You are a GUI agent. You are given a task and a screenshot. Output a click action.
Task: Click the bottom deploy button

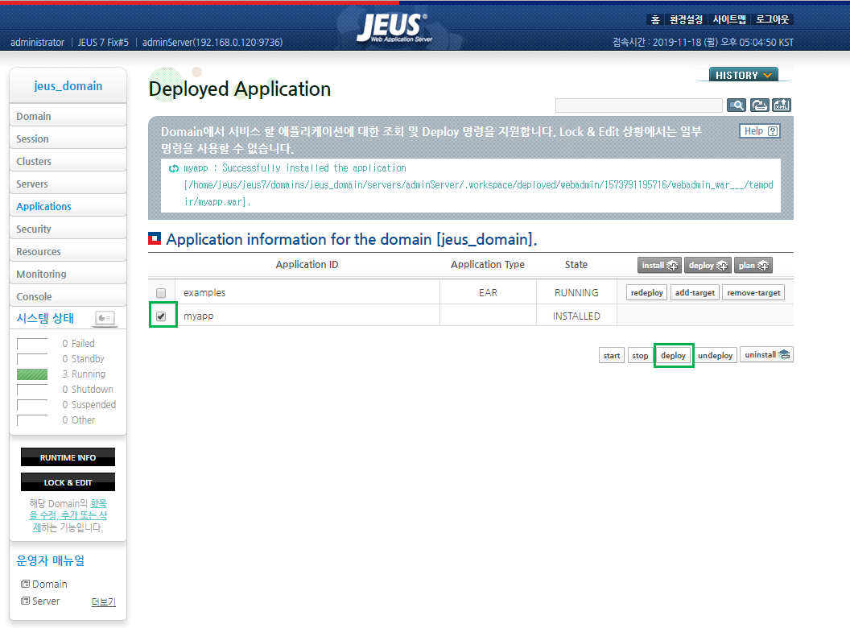click(673, 355)
